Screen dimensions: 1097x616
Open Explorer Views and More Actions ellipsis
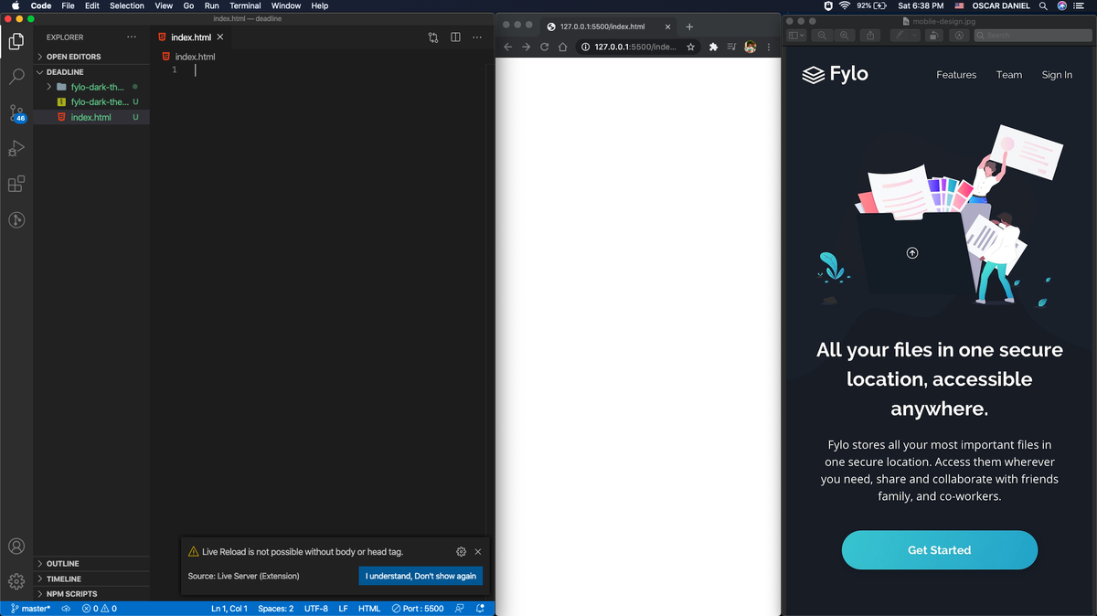[x=132, y=37]
